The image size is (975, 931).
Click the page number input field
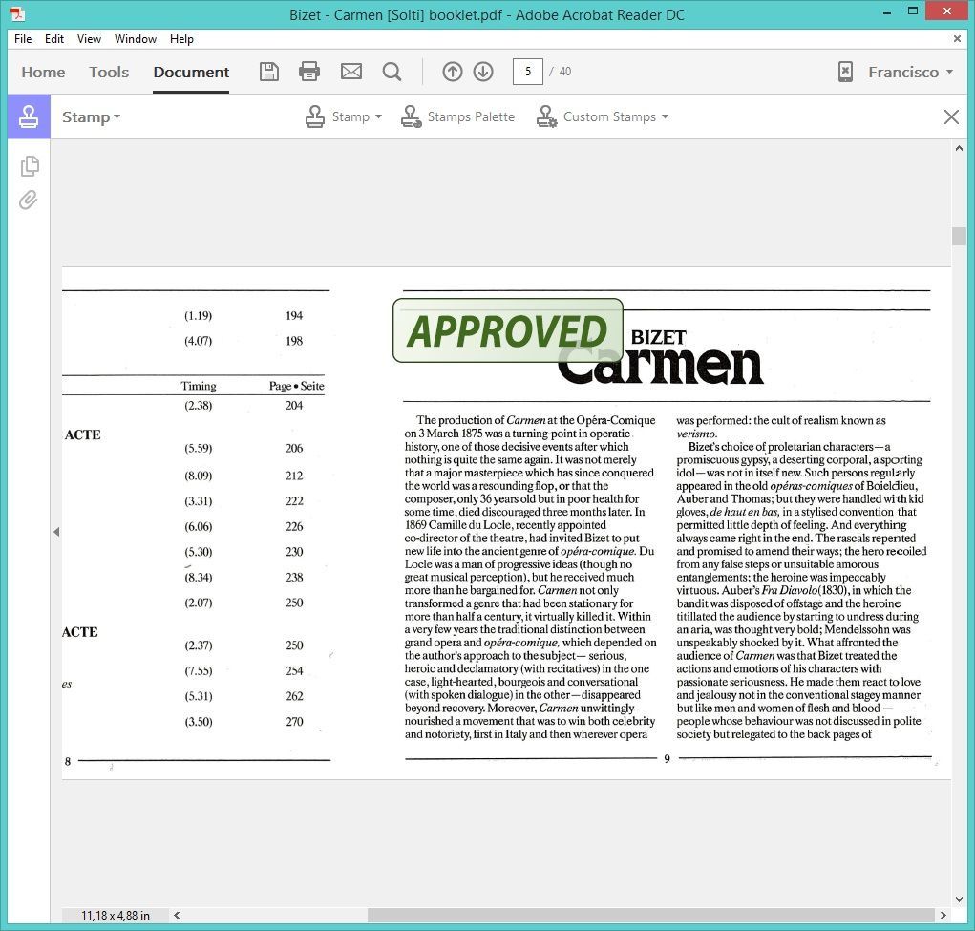point(528,71)
